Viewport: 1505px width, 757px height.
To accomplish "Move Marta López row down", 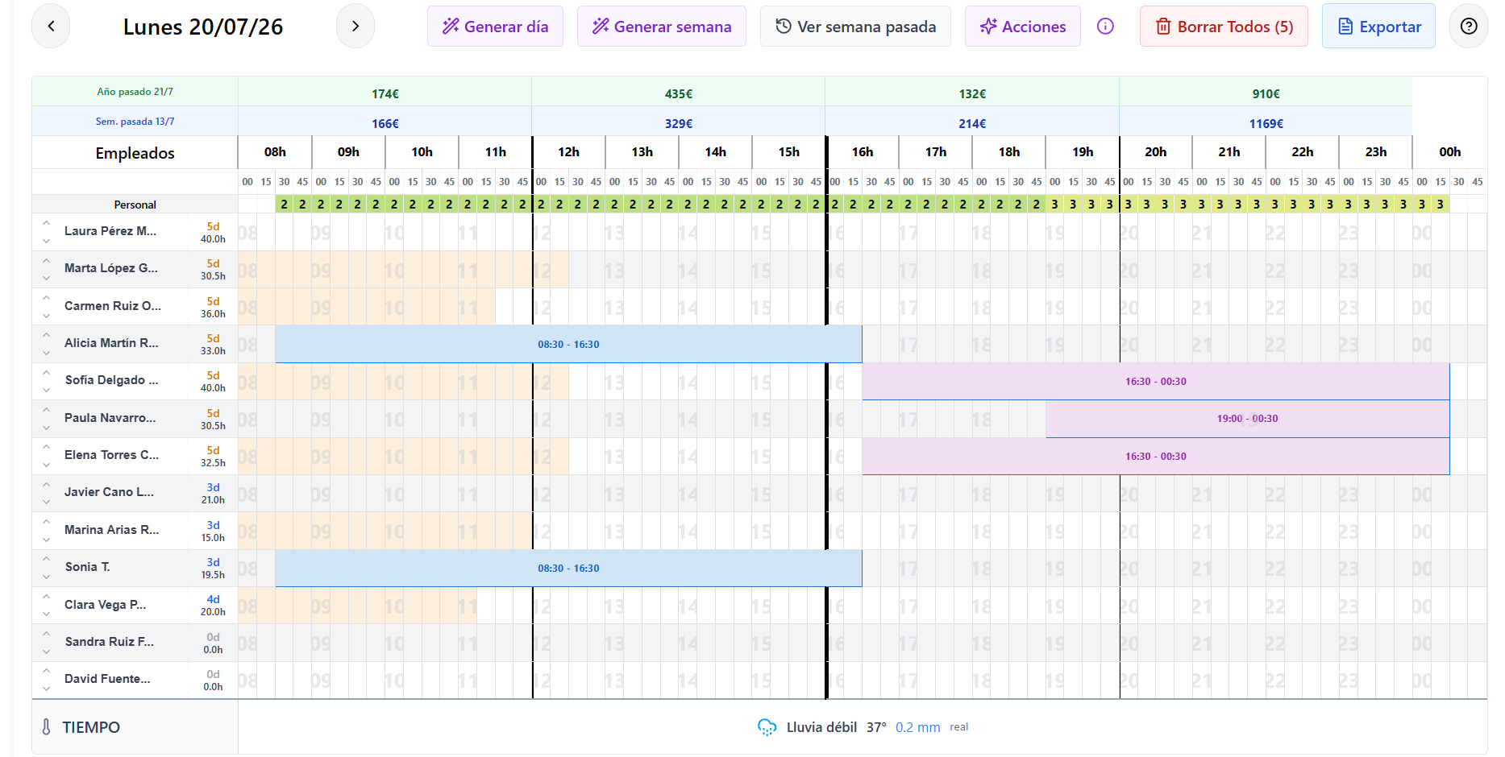I will pos(46,278).
